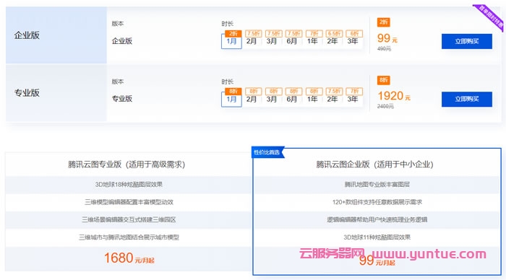Click 3D地球18种炫酷图层效果 feature row
Screen dimensions: 506x280
129,185
